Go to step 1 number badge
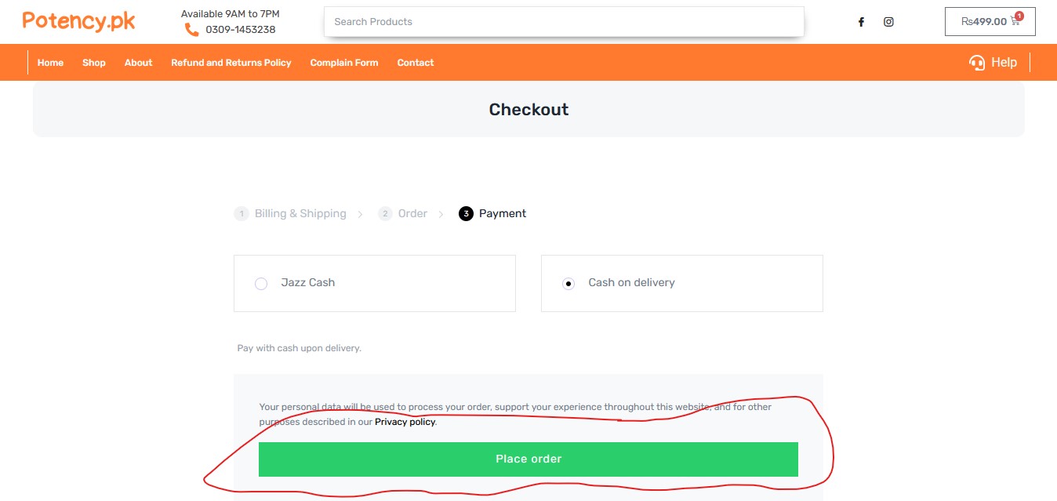This screenshot has width=1057, height=501. point(242,214)
